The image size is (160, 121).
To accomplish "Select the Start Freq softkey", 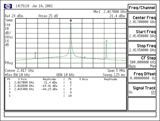I will (x=142, y=34).
